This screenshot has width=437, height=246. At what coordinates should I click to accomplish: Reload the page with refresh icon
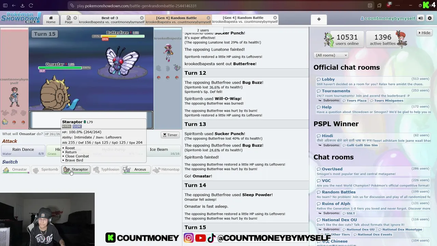pyautogui.click(x=31, y=5)
